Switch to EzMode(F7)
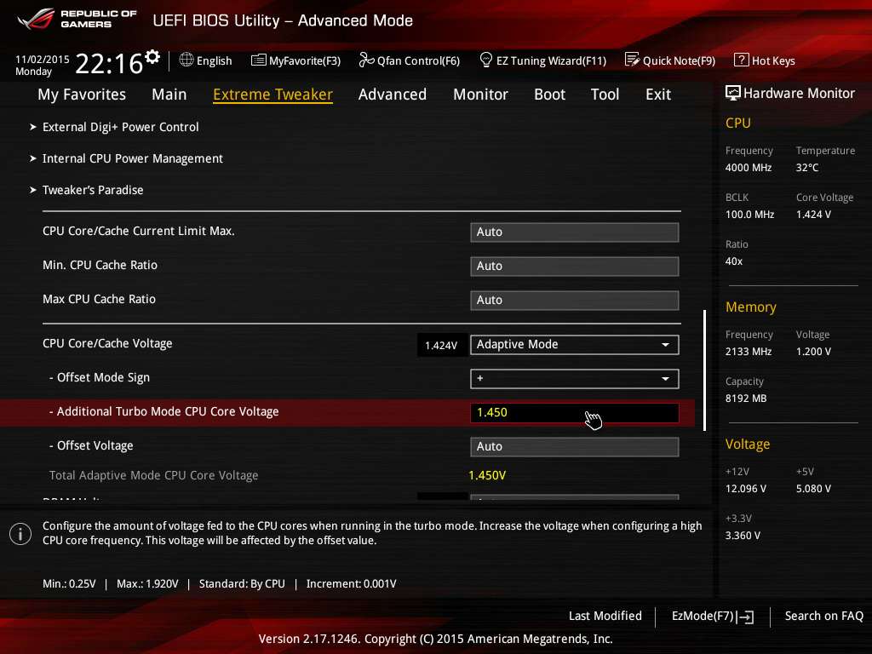 tap(712, 616)
